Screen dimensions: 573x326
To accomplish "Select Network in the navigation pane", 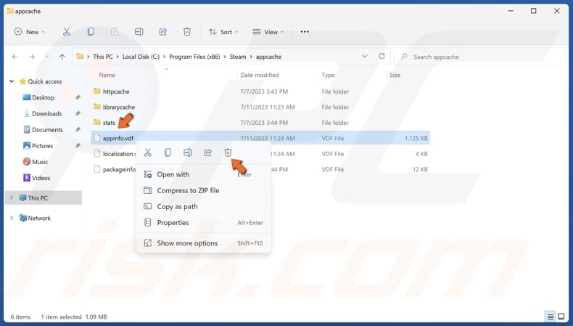I will click(39, 218).
